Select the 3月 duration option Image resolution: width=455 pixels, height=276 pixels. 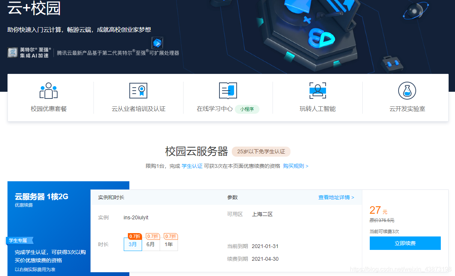pyautogui.click(x=133, y=244)
